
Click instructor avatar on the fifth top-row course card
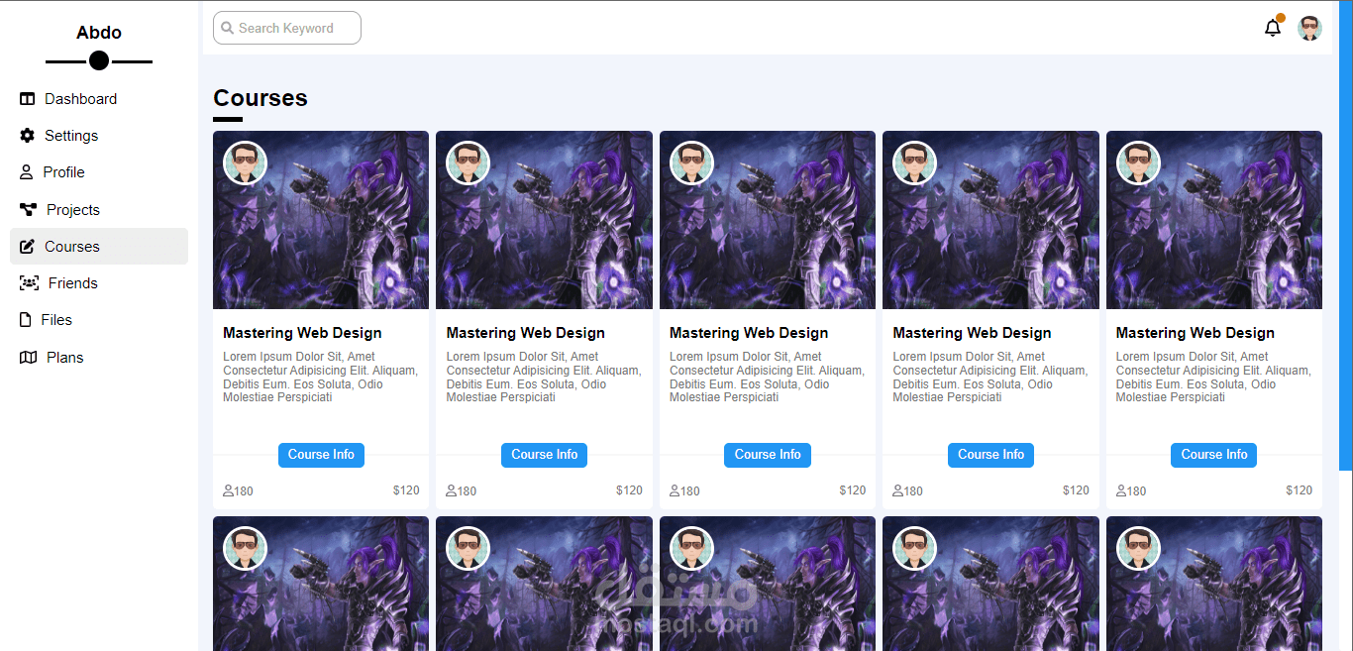coord(1138,163)
